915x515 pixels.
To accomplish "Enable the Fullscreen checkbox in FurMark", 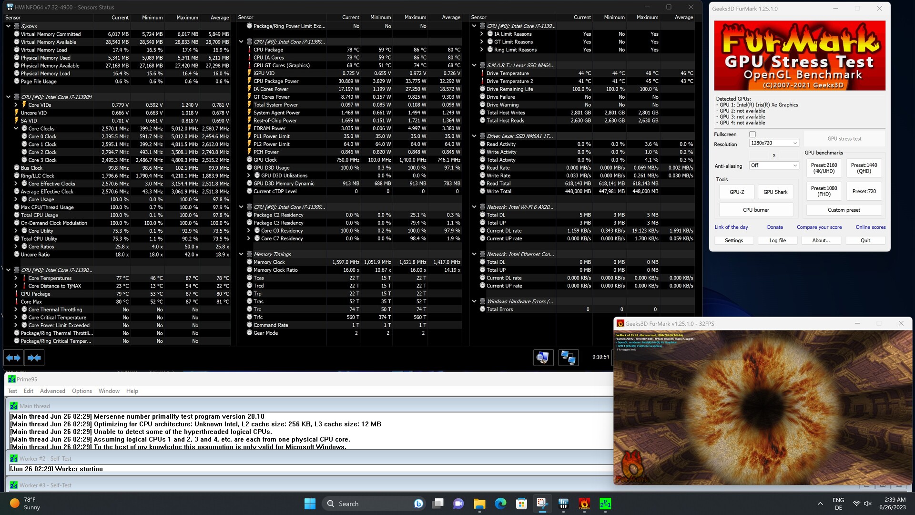I will click(x=752, y=134).
